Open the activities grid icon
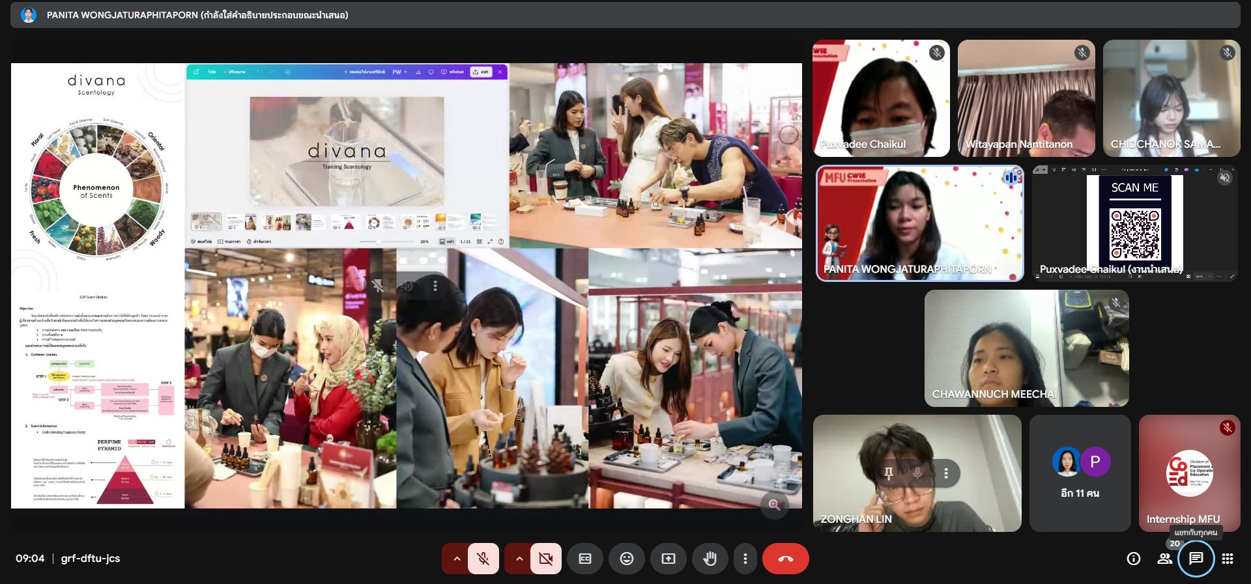Viewport: 1251px width, 584px height. click(1228, 559)
